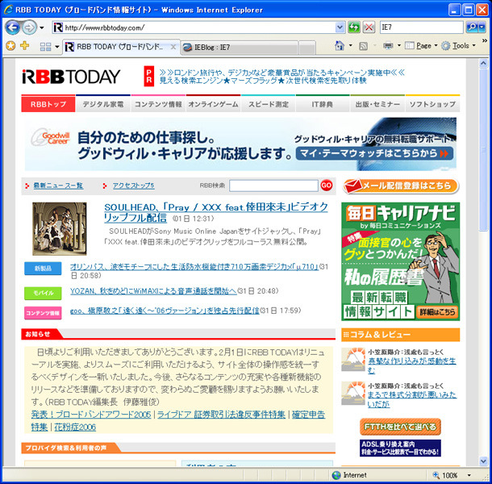Click the pink コンテンツ情報 category label
Viewport: 492px width, 484px height.
pyautogui.click(x=43, y=313)
